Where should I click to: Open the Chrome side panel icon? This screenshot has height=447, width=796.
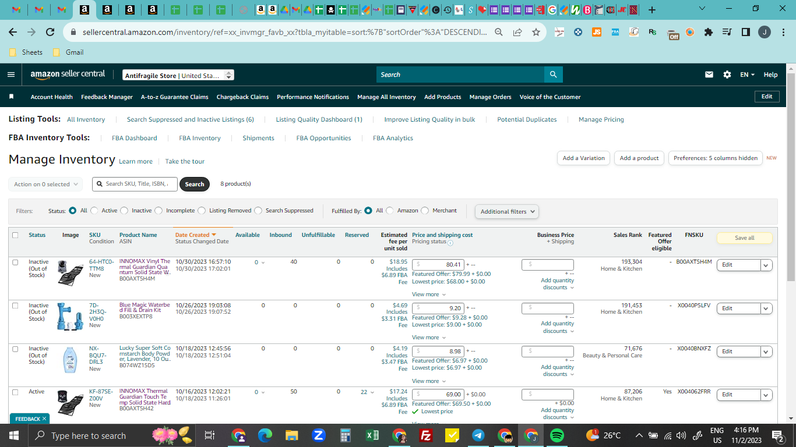pyautogui.click(x=745, y=32)
